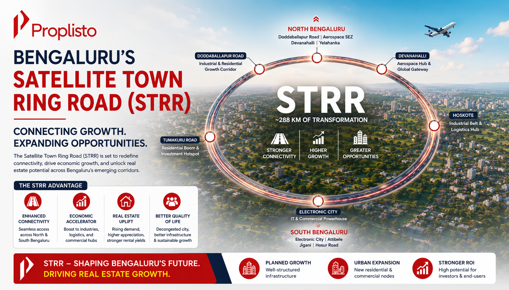Image resolution: width=509 pixels, height=290 pixels.
Task: Click the REAL ESTATE UPLIFT title
Action: [126, 219]
